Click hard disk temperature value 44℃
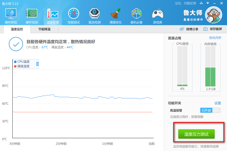The image size is (227, 151). [70, 47]
